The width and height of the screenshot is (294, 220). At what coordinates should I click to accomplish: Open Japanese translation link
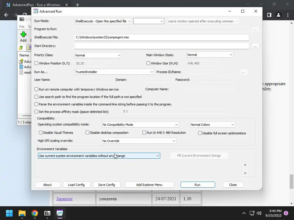pos(64,199)
